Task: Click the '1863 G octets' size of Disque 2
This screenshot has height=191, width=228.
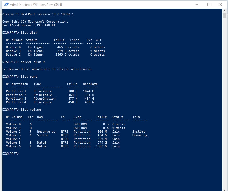Action: click(x=67, y=54)
